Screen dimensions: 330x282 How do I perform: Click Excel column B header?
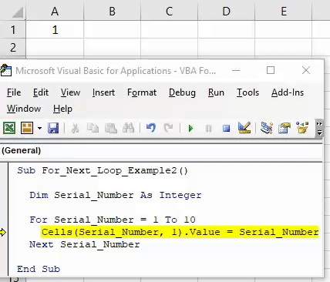112,12
